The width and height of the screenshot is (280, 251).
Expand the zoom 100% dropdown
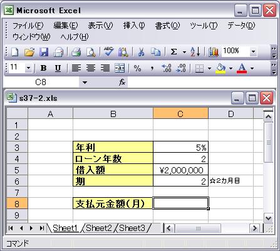pos(253,51)
